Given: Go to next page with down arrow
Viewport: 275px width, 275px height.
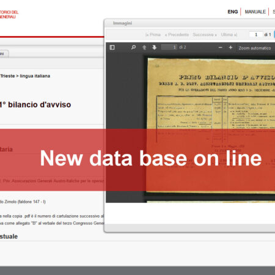Looking at the screenshot, I should pyautogui.click(x=155, y=48).
